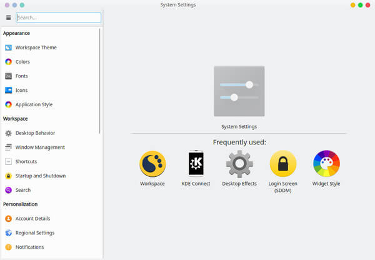Viewport: 375px width, 260px height.
Task: Select the Application Style label
Action: point(34,105)
